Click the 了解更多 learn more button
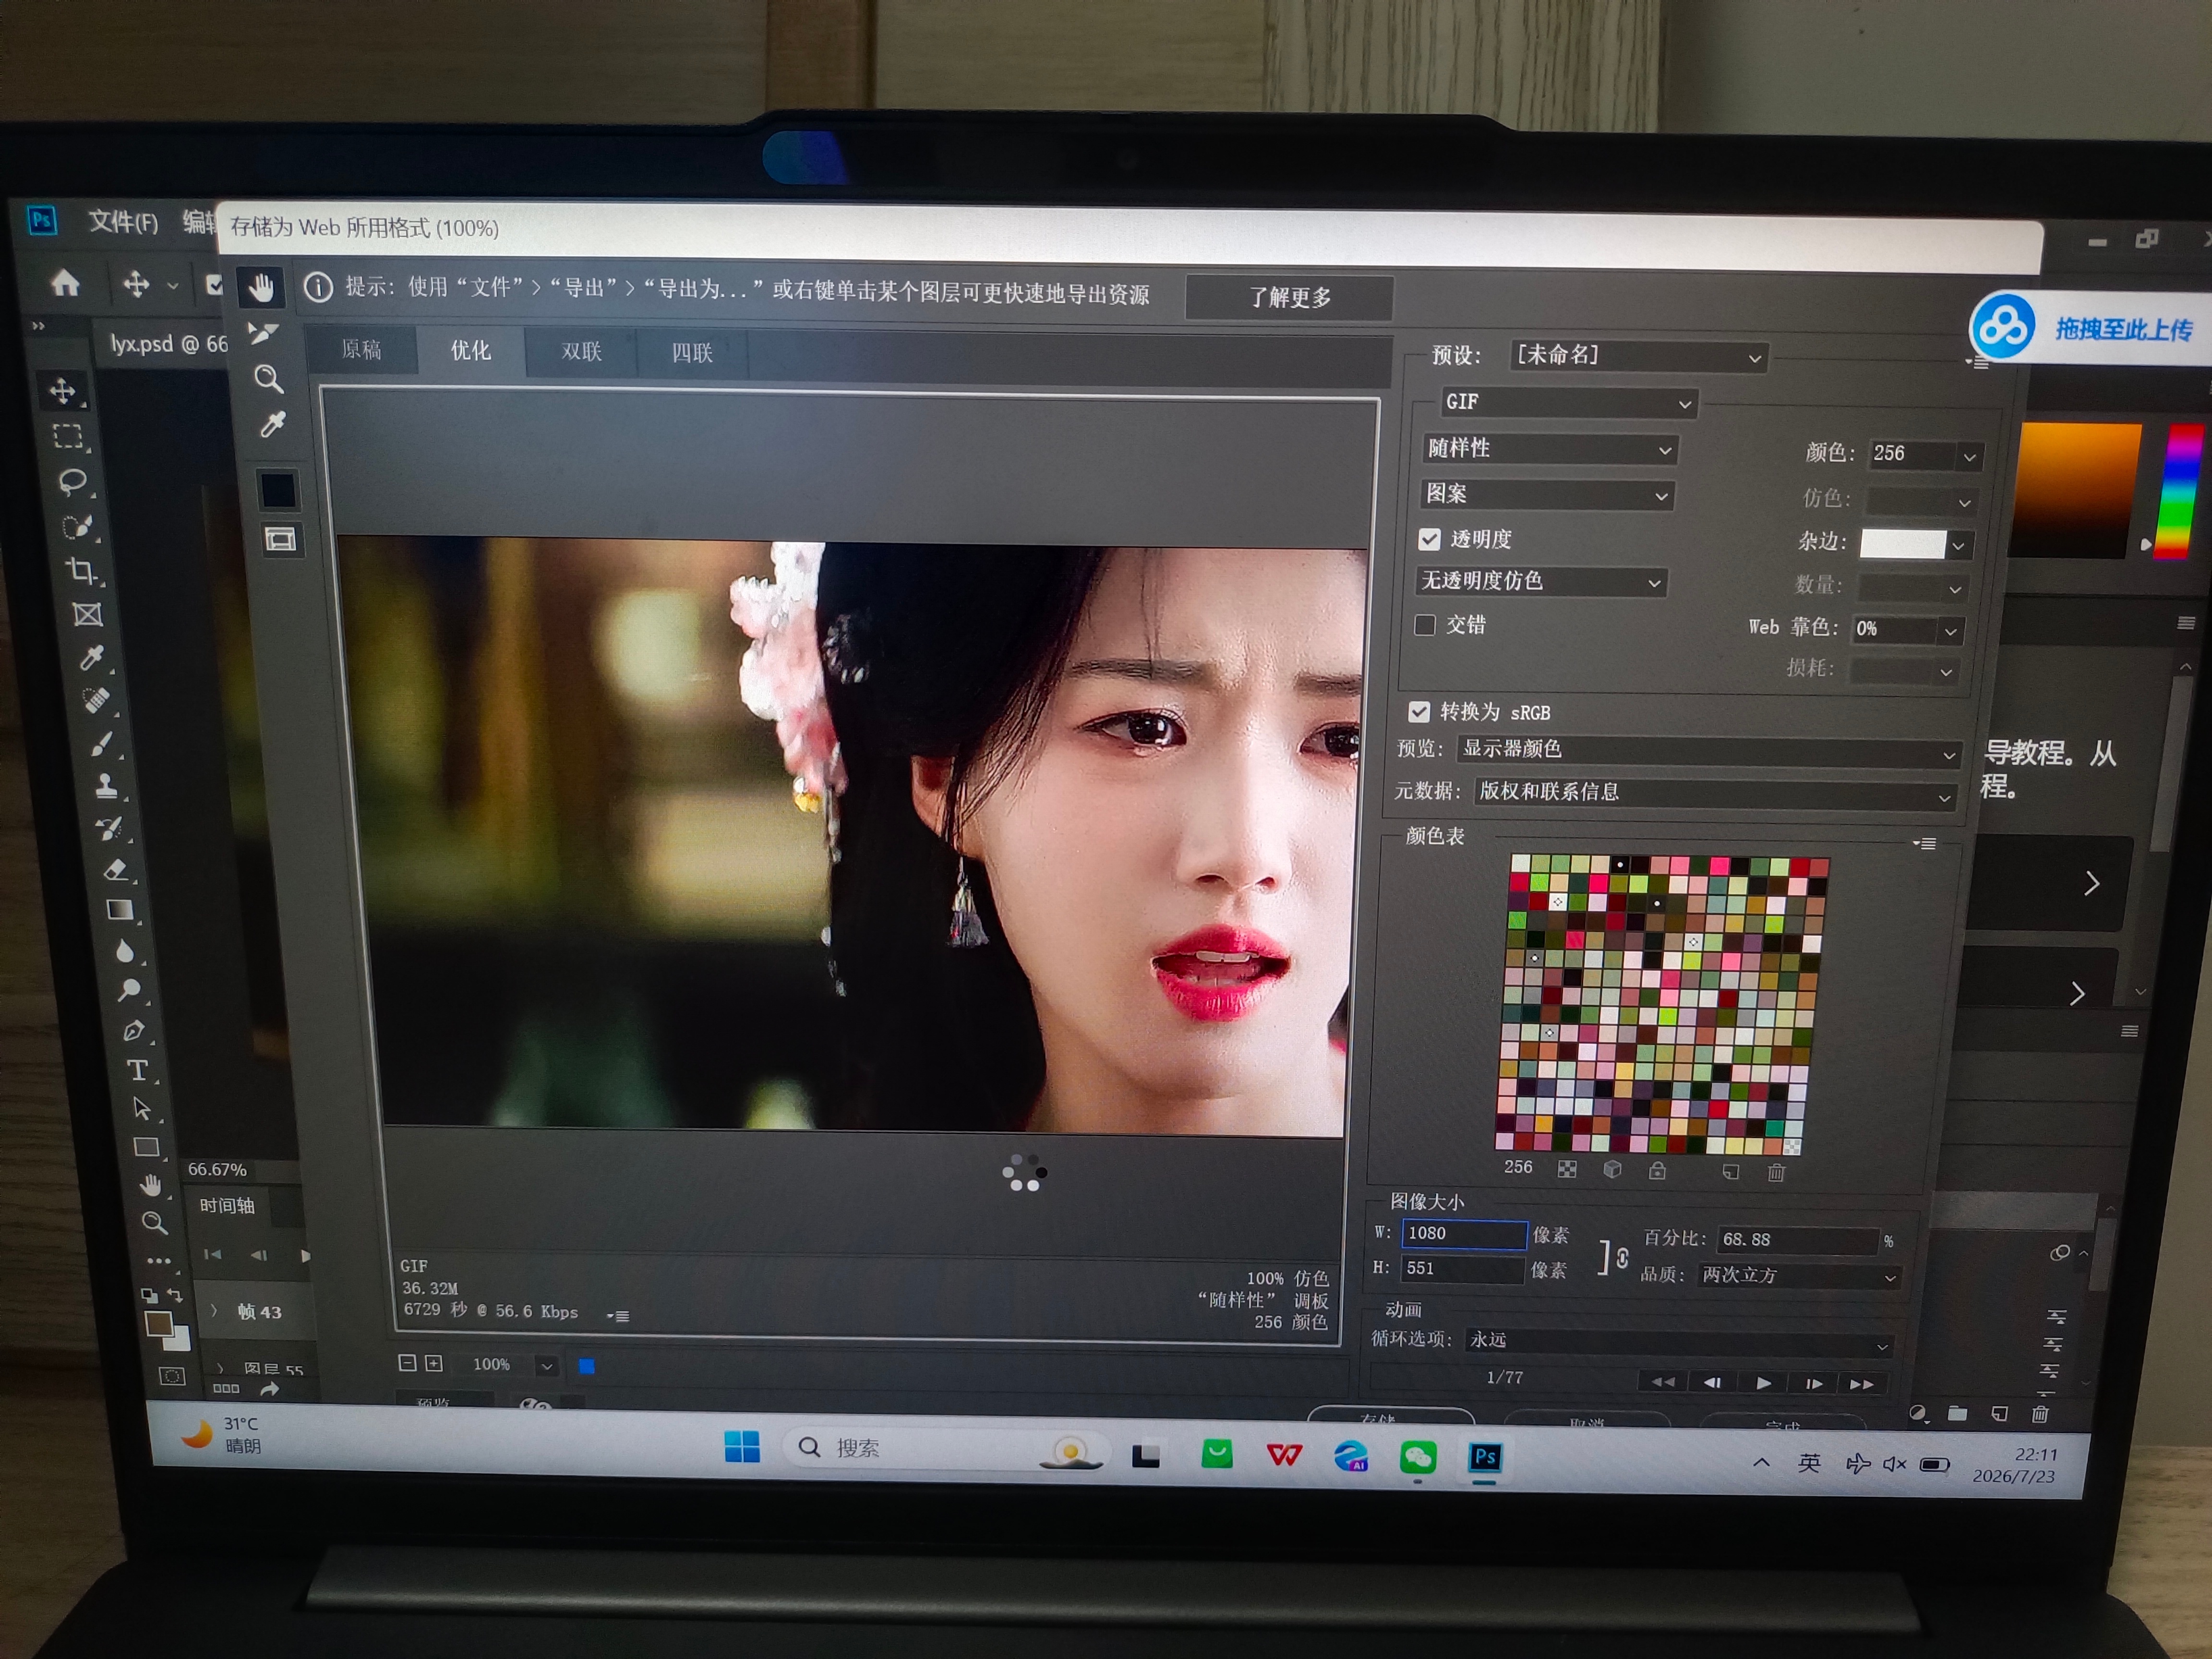2212x1659 pixels. (1289, 297)
